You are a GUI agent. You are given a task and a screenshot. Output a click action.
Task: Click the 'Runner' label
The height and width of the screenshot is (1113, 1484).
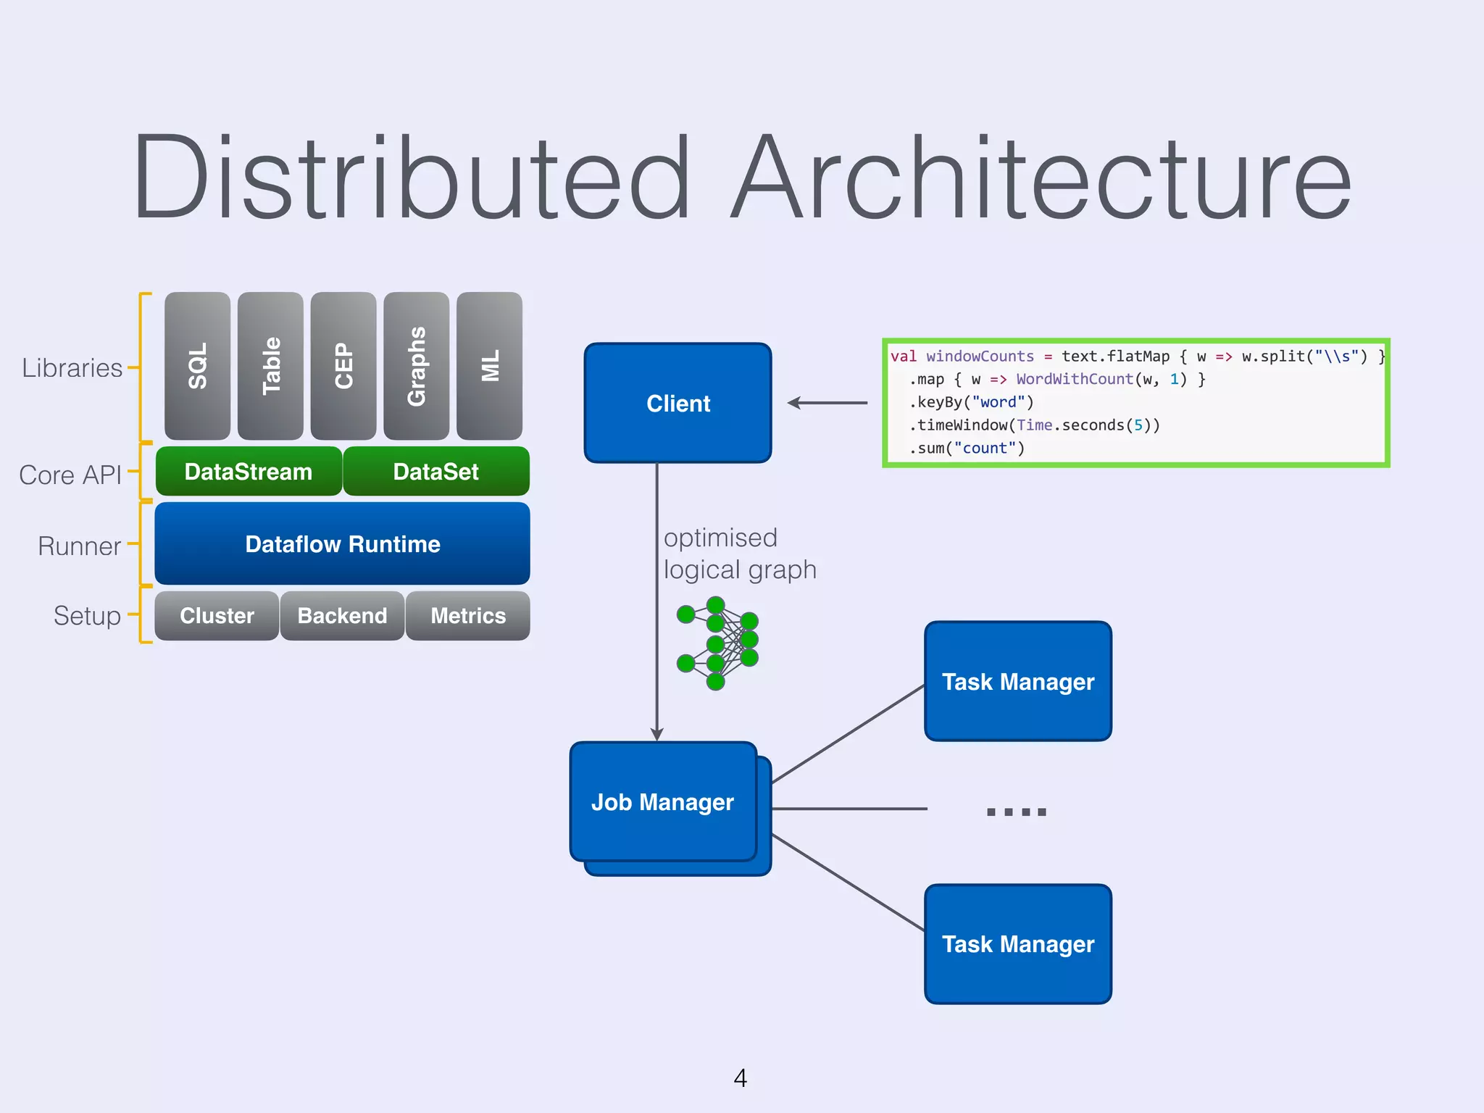(x=79, y=546)
